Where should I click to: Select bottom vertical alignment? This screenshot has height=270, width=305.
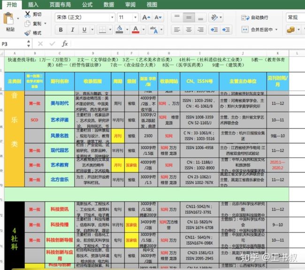click(x=200, y=17)
